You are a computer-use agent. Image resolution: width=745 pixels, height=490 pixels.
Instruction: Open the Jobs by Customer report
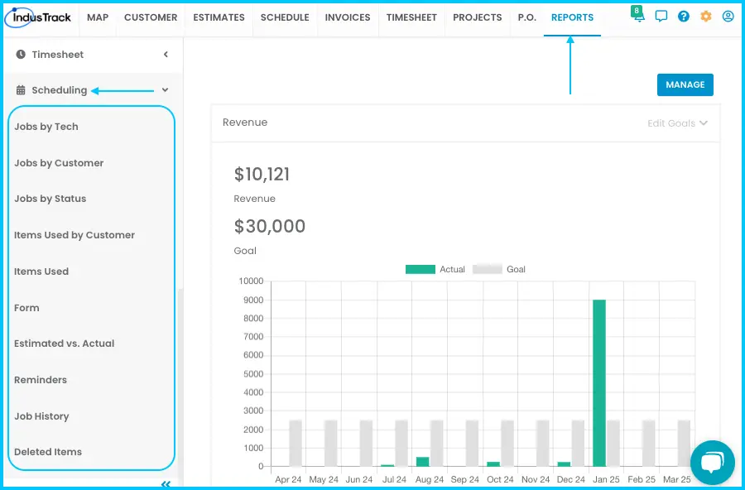[x=59, y=163]
